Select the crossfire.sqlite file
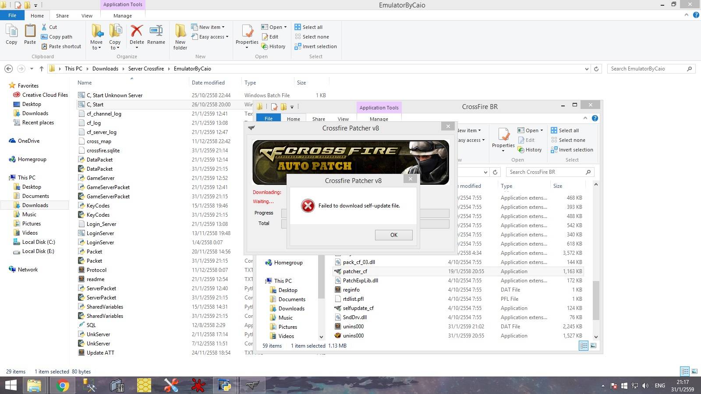 click(103, 150)
